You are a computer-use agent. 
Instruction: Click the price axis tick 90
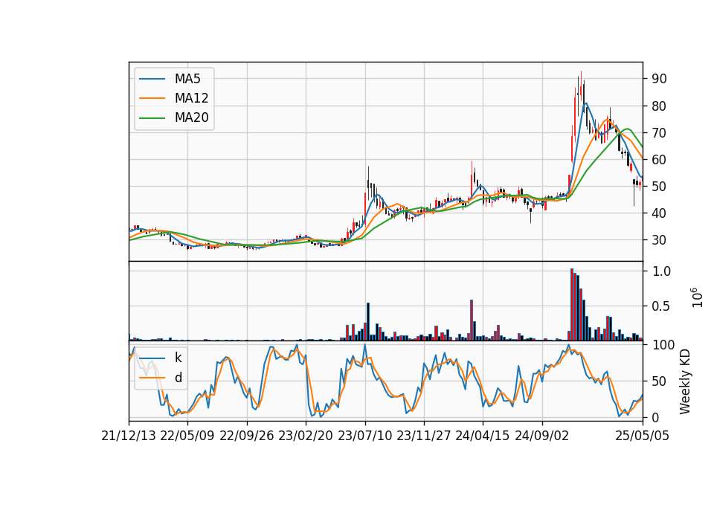(x=659, y=79)
